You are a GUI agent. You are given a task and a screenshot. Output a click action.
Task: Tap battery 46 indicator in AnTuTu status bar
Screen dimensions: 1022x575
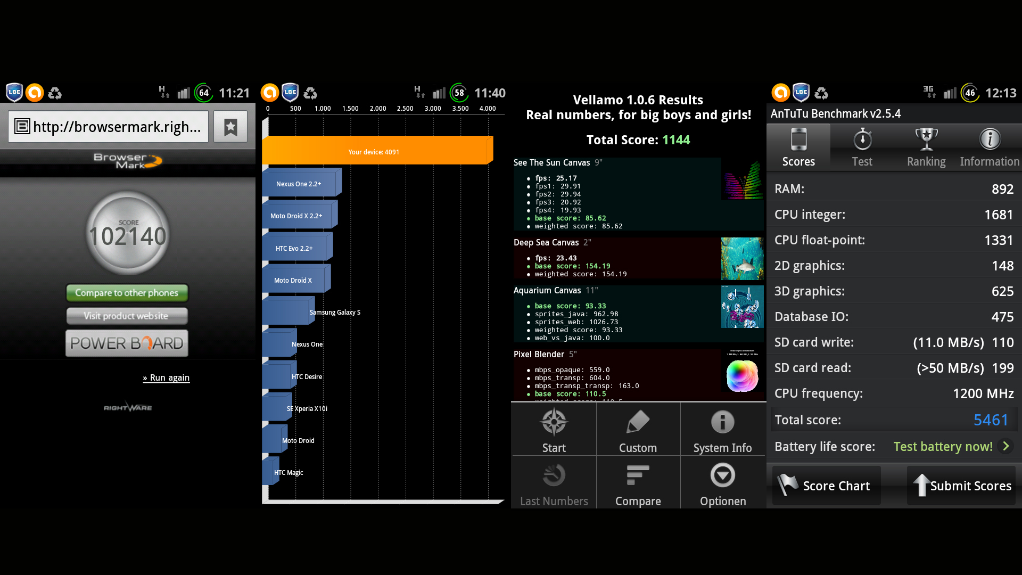[970, 93]
